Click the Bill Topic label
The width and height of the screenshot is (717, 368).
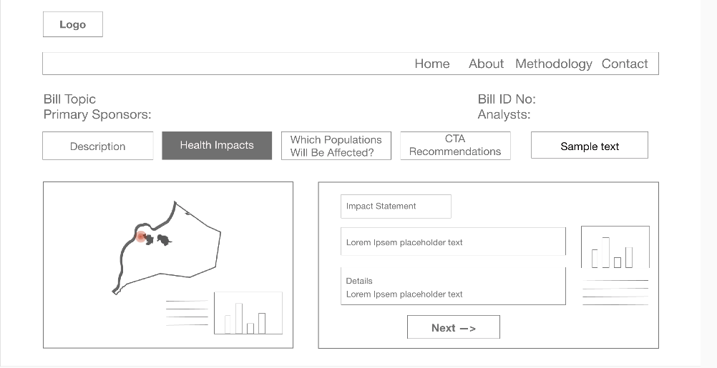[69, 99]
